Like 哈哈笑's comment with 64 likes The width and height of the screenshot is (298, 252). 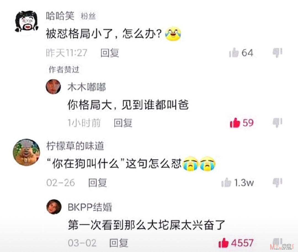234,53
